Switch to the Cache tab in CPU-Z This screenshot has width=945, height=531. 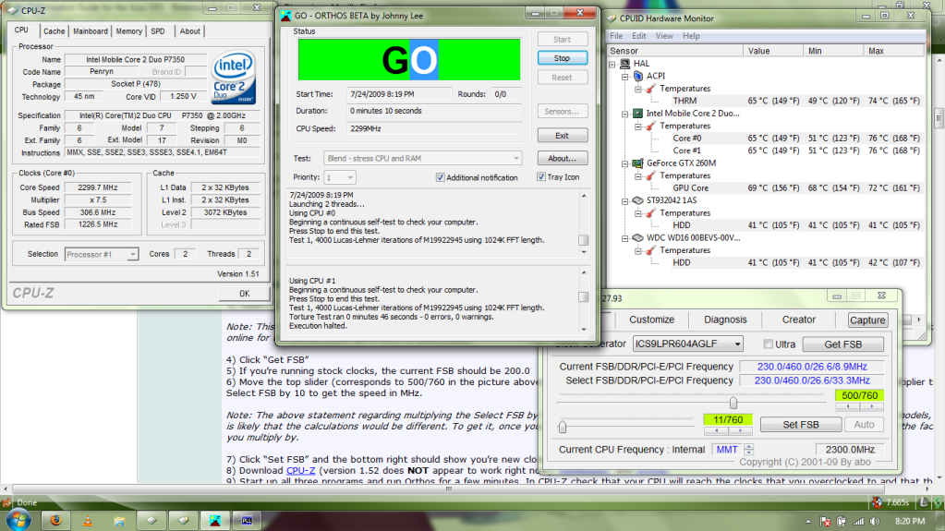coord(54,31)
